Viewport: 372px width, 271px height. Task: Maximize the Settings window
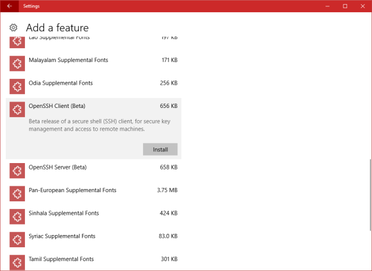pos(345,6)
